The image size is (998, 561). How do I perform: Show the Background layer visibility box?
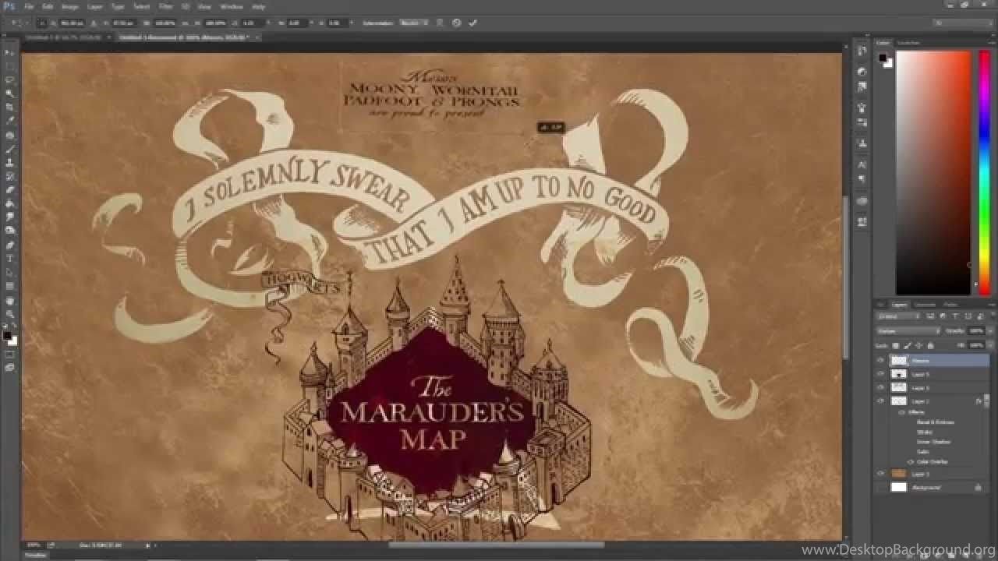880,487
